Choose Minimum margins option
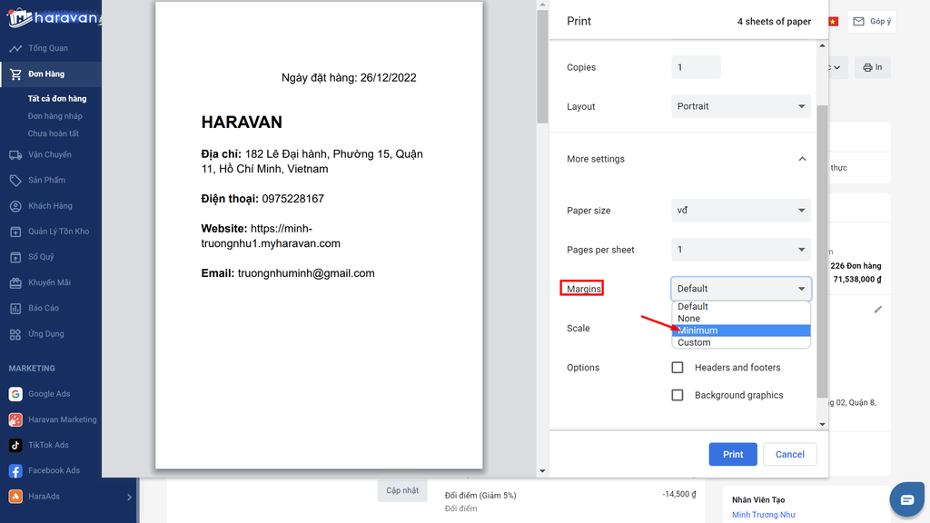The image size is (930, 523). click(741, 331)
